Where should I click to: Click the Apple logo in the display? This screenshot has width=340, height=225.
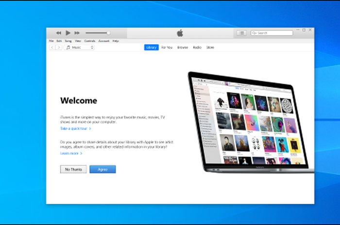(x=180, y=33)
